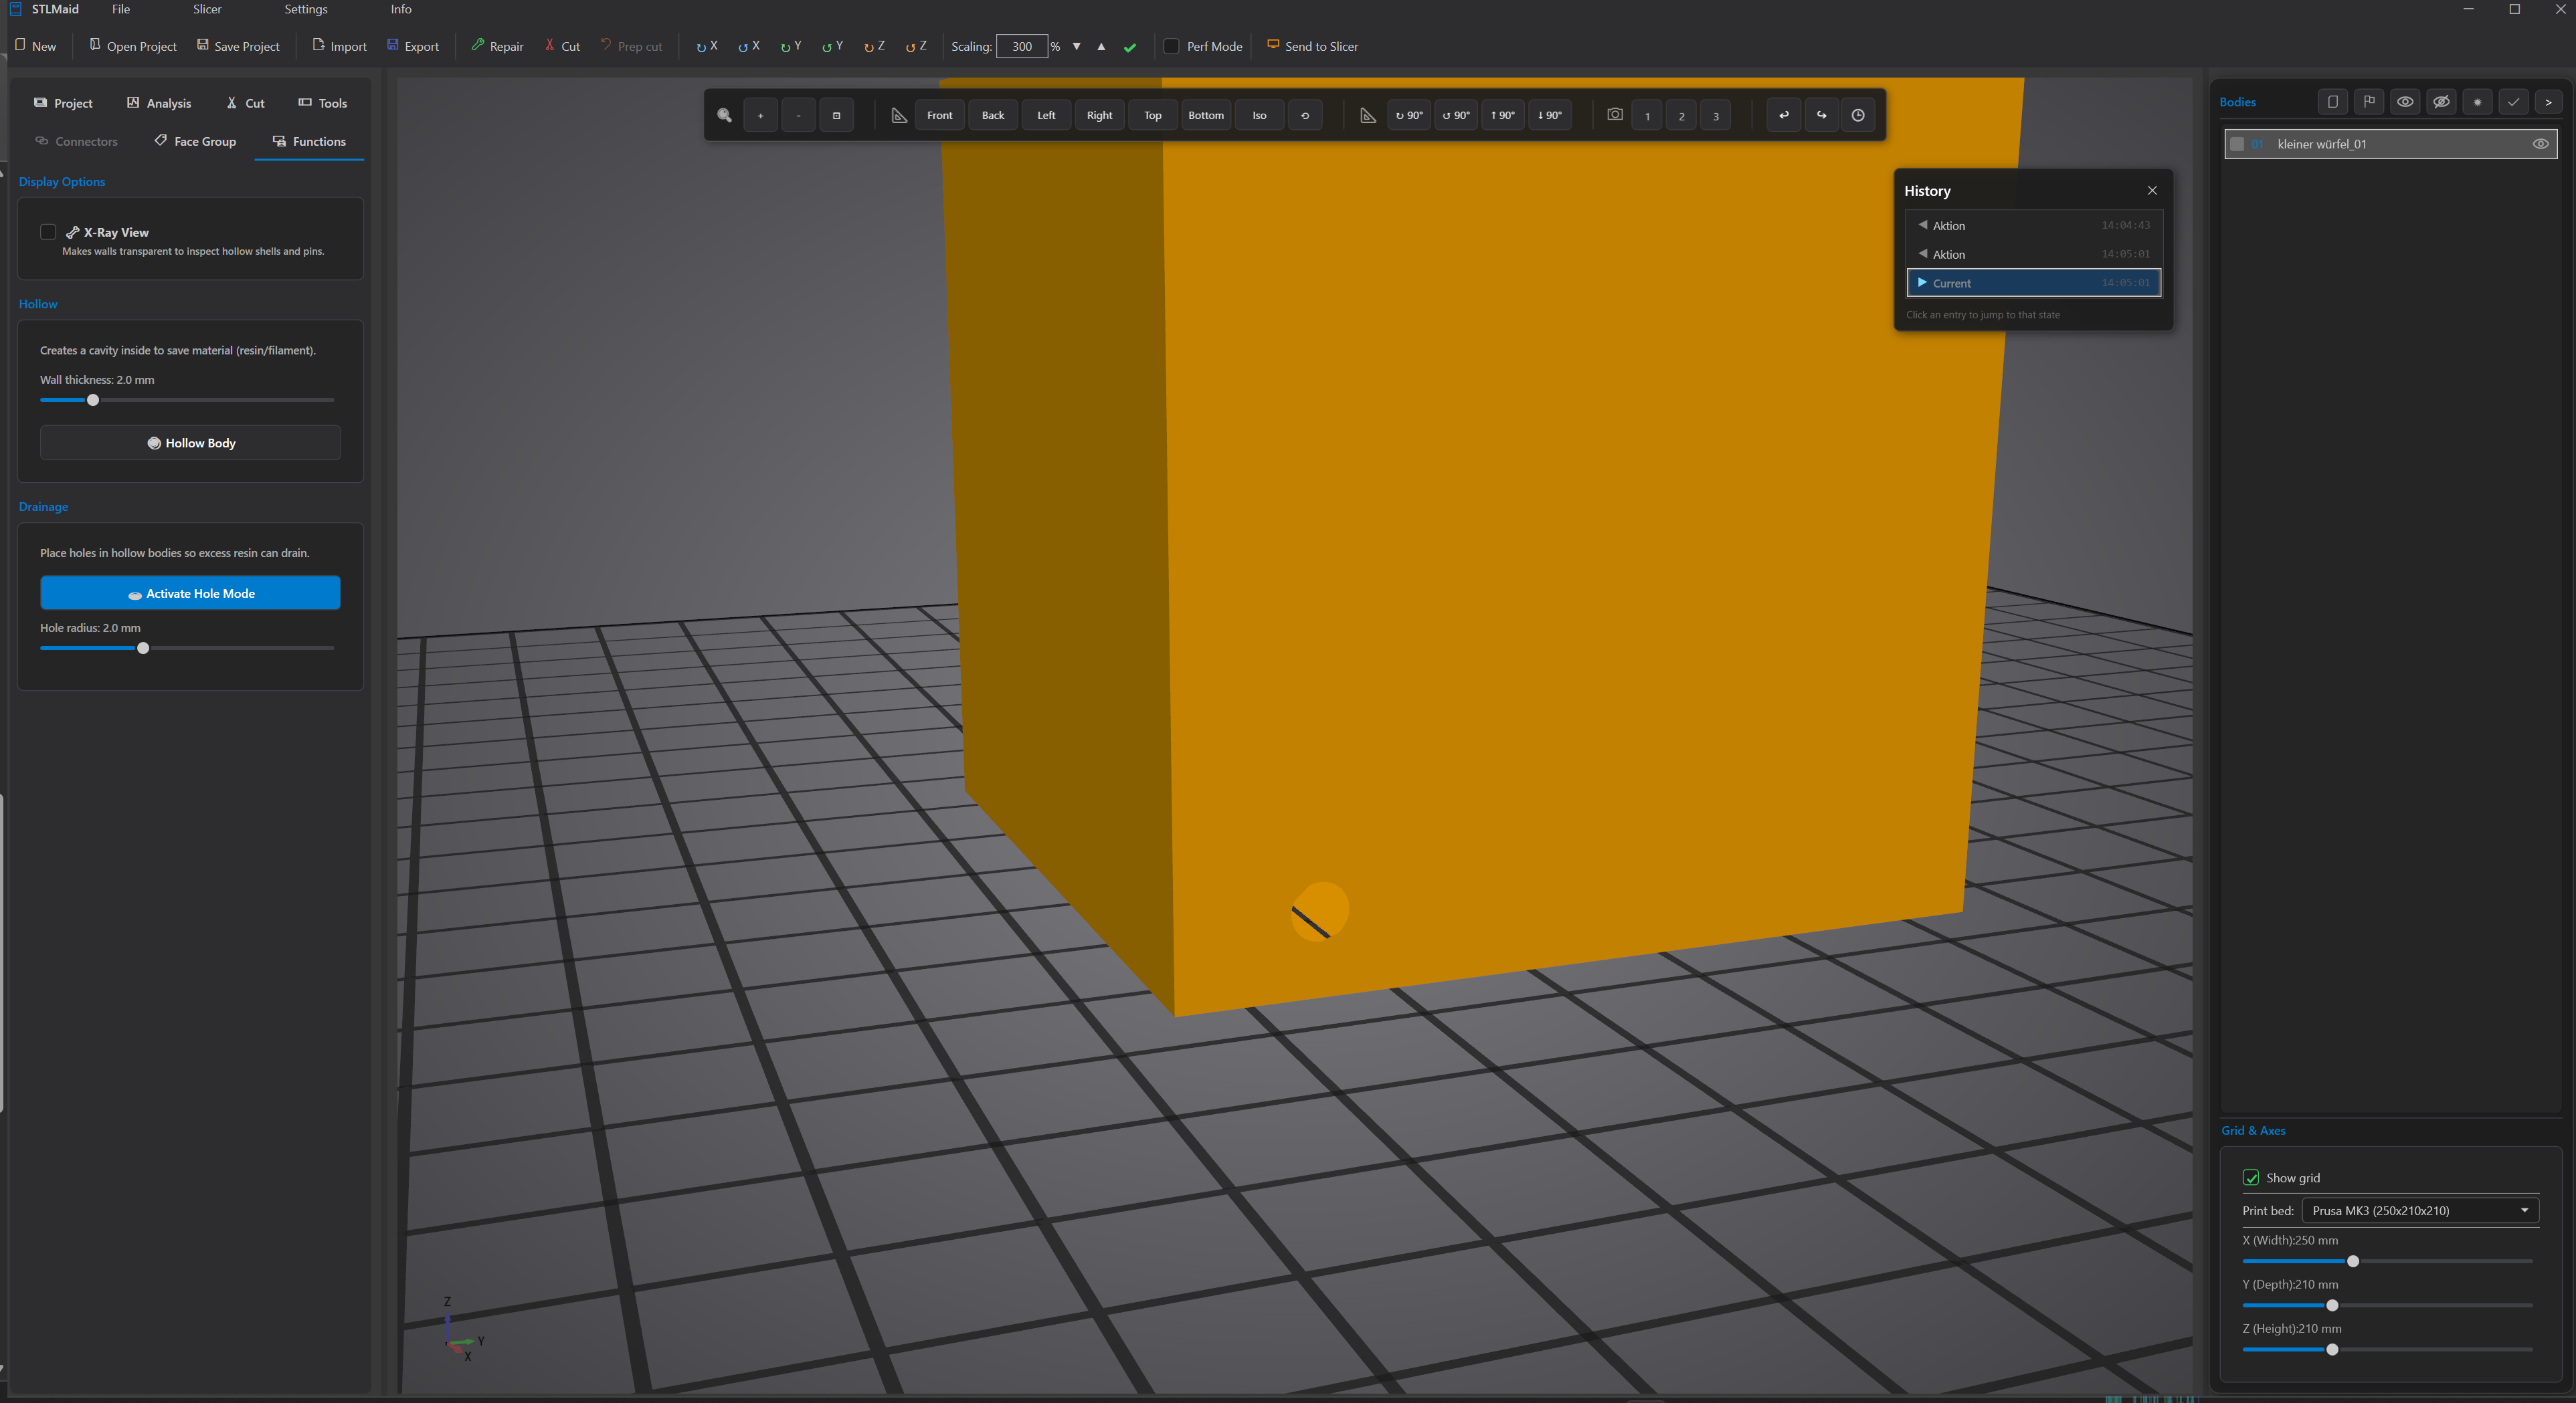Click the magnifier zoom icon in viewport toolbar

click(724, 115)
